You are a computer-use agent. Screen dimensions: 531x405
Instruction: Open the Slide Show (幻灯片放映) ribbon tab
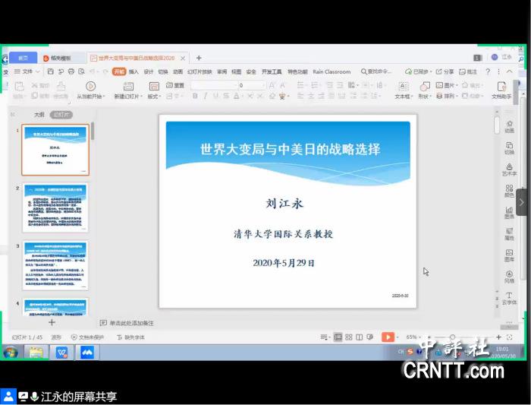tap(200, 71)
